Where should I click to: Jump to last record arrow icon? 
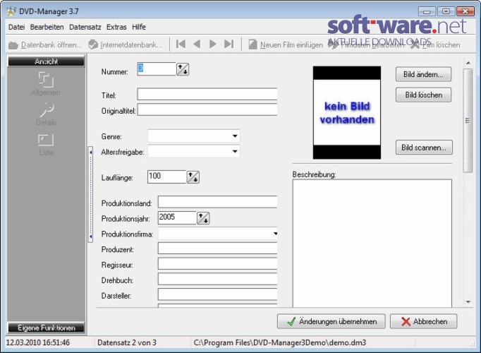pyautogui.click(x=229, y=44)
